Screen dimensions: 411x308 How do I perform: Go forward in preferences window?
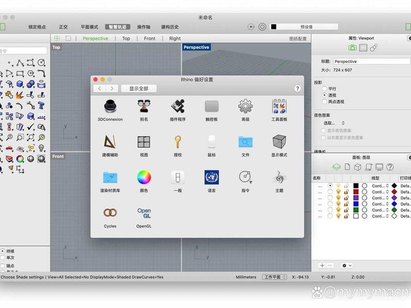tap(112, 88)
